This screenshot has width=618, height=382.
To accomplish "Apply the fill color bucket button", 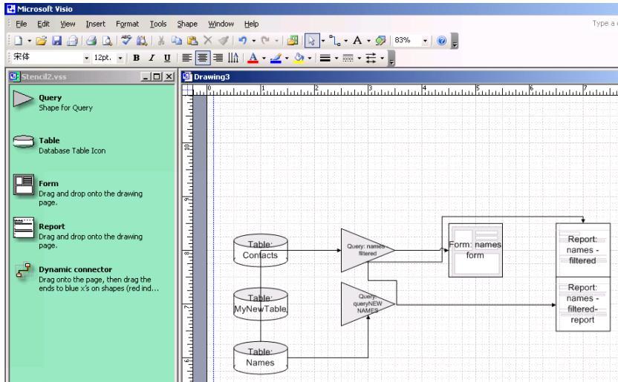I will (x=299, y=58).
